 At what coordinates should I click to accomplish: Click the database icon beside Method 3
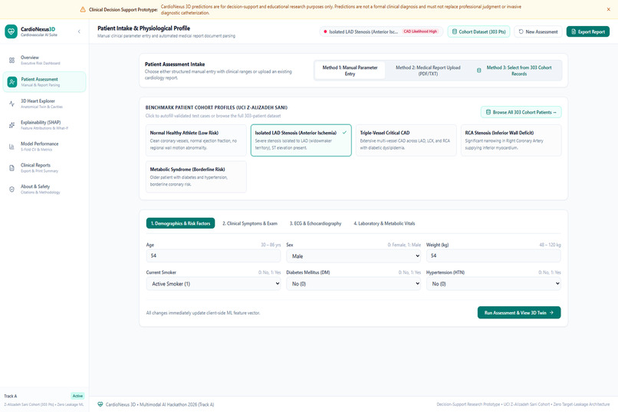(x=479, y=71)
